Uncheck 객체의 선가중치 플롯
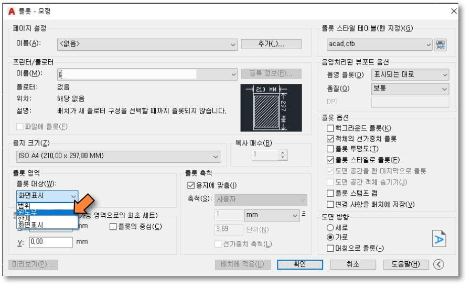 click(330, 139)
